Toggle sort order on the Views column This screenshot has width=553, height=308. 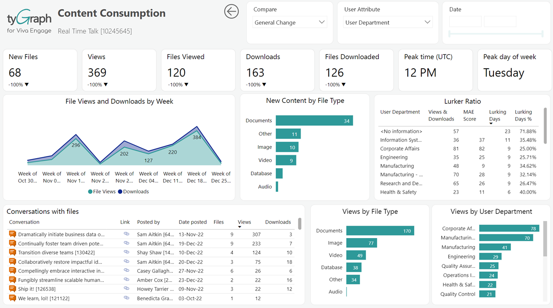tap(245, 222)
